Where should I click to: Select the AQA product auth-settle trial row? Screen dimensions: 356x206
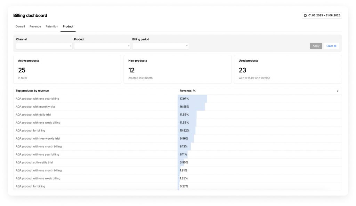(x=34, y=163)
